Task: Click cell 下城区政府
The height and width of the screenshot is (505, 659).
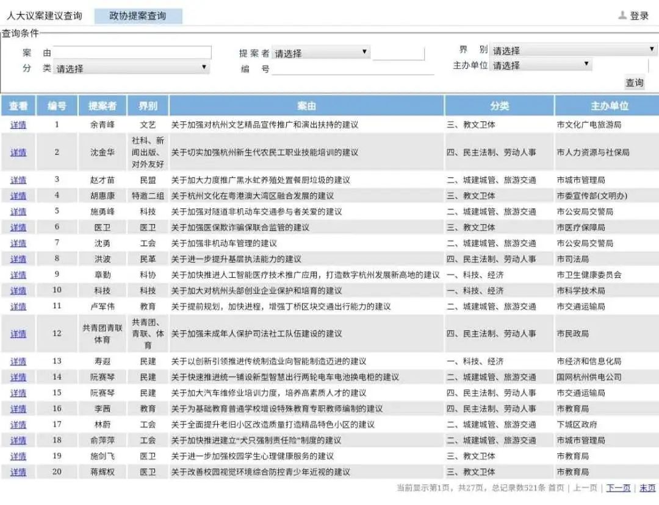Action: (577, 425)
